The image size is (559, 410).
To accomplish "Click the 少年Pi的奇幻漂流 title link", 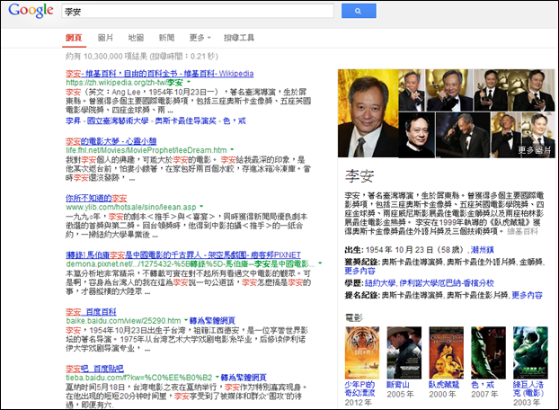I will click(359, 388).
